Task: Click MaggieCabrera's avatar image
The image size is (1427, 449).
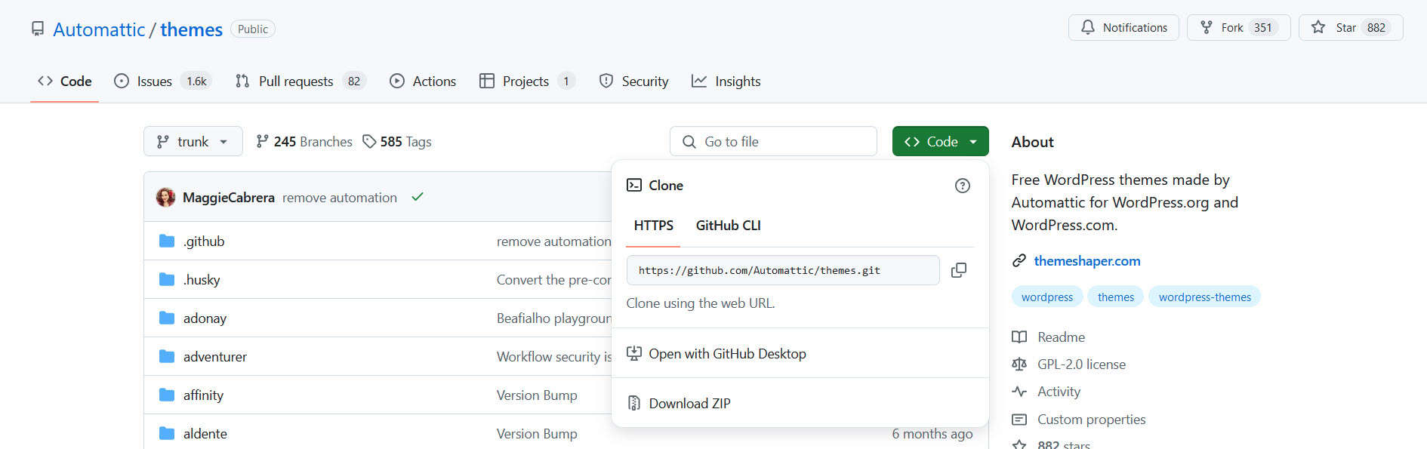Action: pyautogui.click(x=165, y=197)
